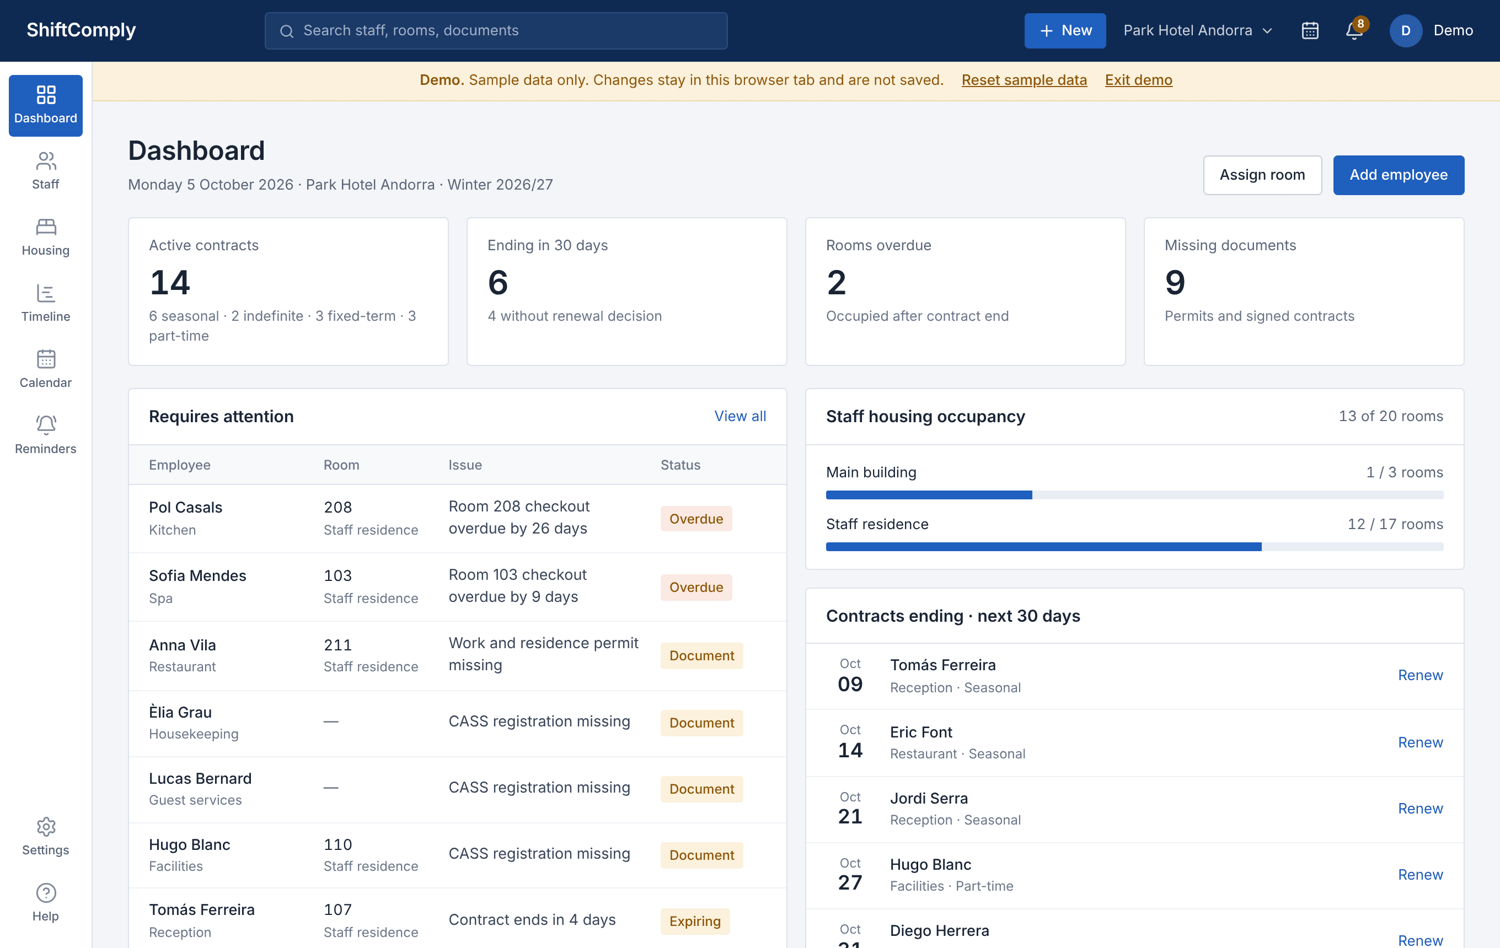Image resolution: width=1500 pixels, height=948 pixels.
Task: Click the Status column header
Action: (x=680, y=465)
